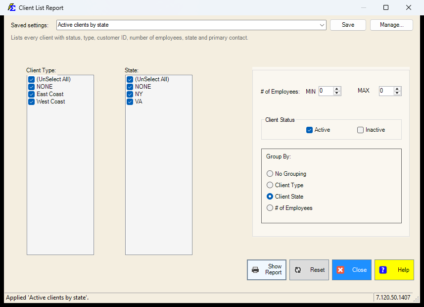The height and width of the screenshot is (307, 424).
Task: Click the Close button
Action: (x=352, y=270)
